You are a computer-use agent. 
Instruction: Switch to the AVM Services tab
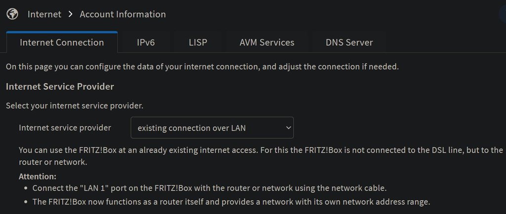[267, 42]
